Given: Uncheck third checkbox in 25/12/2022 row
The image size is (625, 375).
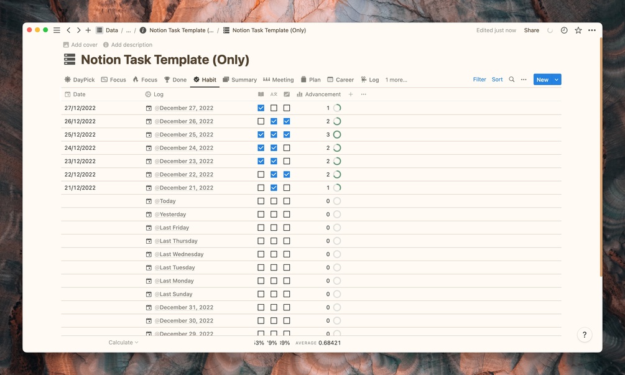Looking at the screenshot, I should (x=287, y=135).
